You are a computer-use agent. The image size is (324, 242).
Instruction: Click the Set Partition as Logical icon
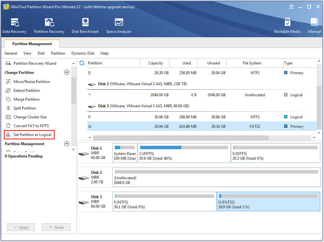pyautogui.click(x=8, y=135)
